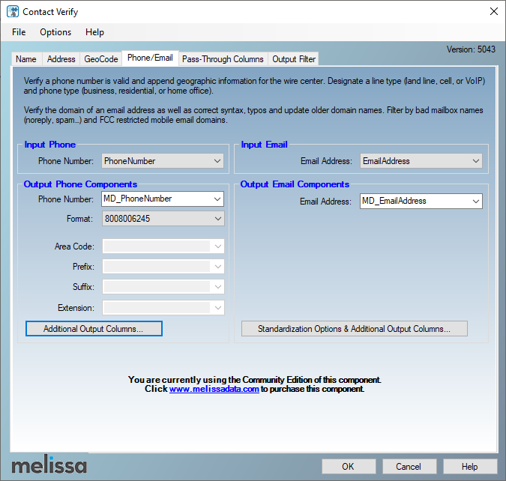Select the Phone/Email tab
This screenshot has width=506, height=481.
click(150, 58)
